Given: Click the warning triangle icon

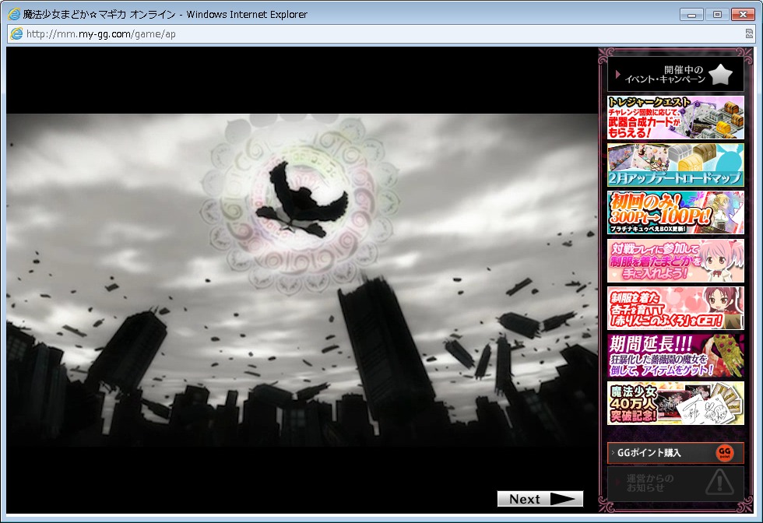Looking at the screenshot, I should 719,482.
